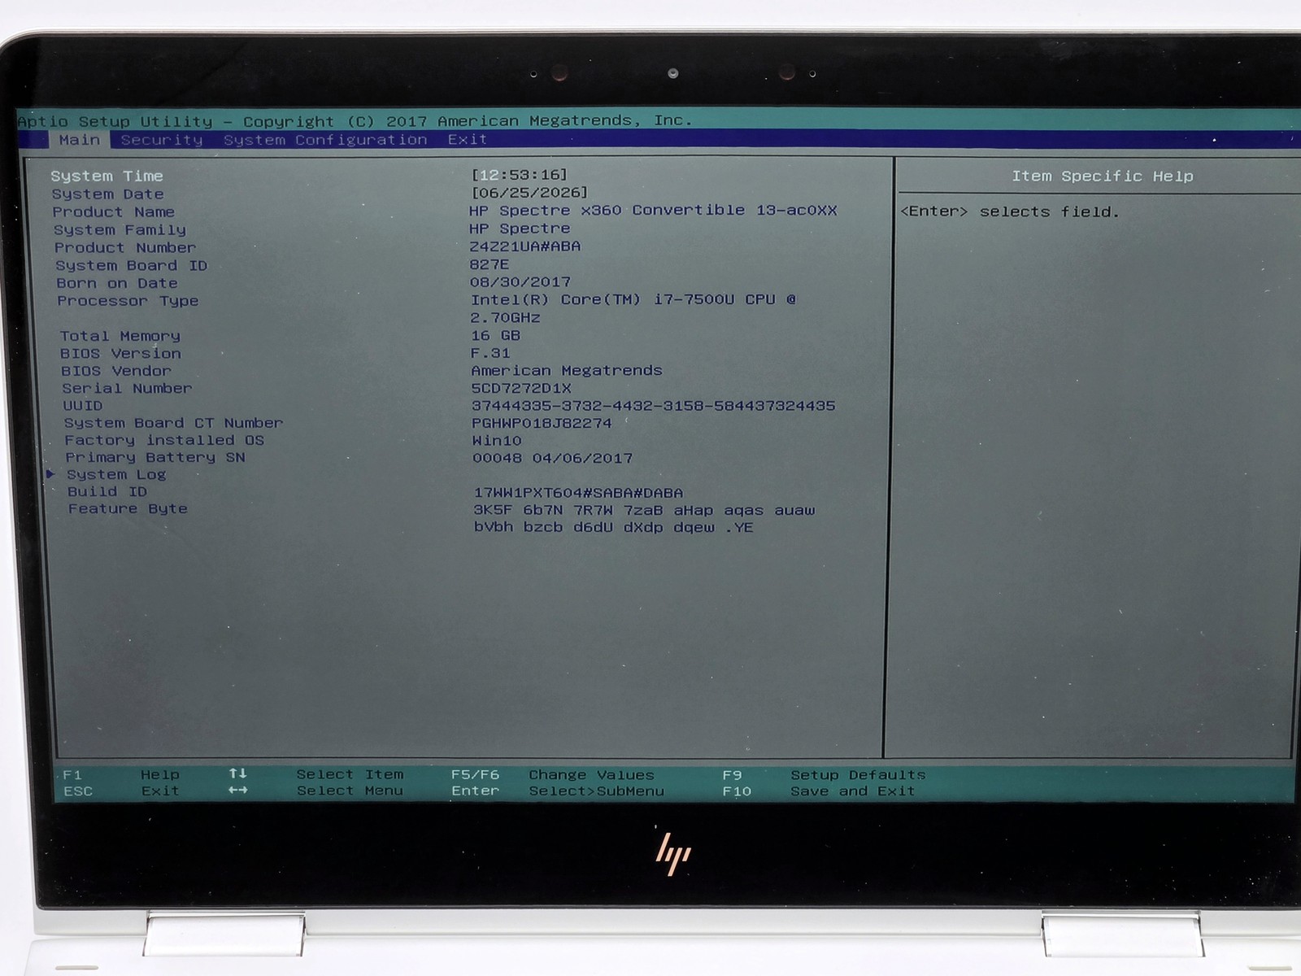Select the System Log entry
Image resolution: width=1301 pixels, height=976 pixels.
point(116,475)
